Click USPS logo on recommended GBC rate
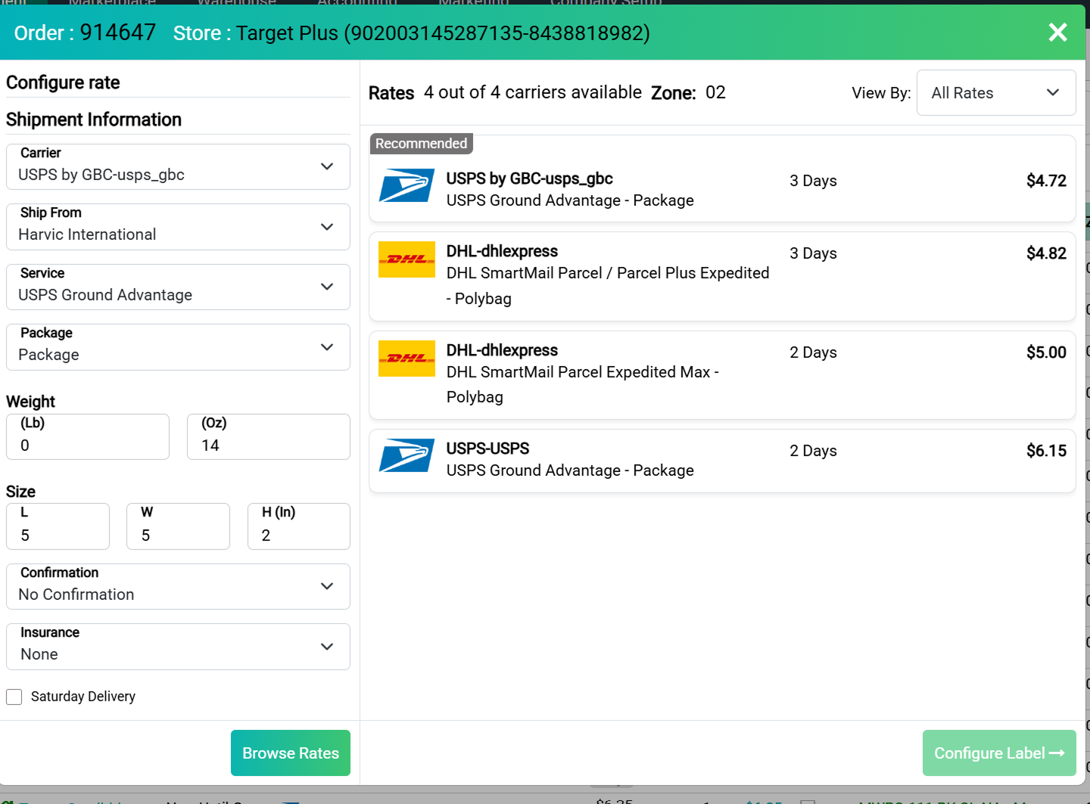 [406, 185]
